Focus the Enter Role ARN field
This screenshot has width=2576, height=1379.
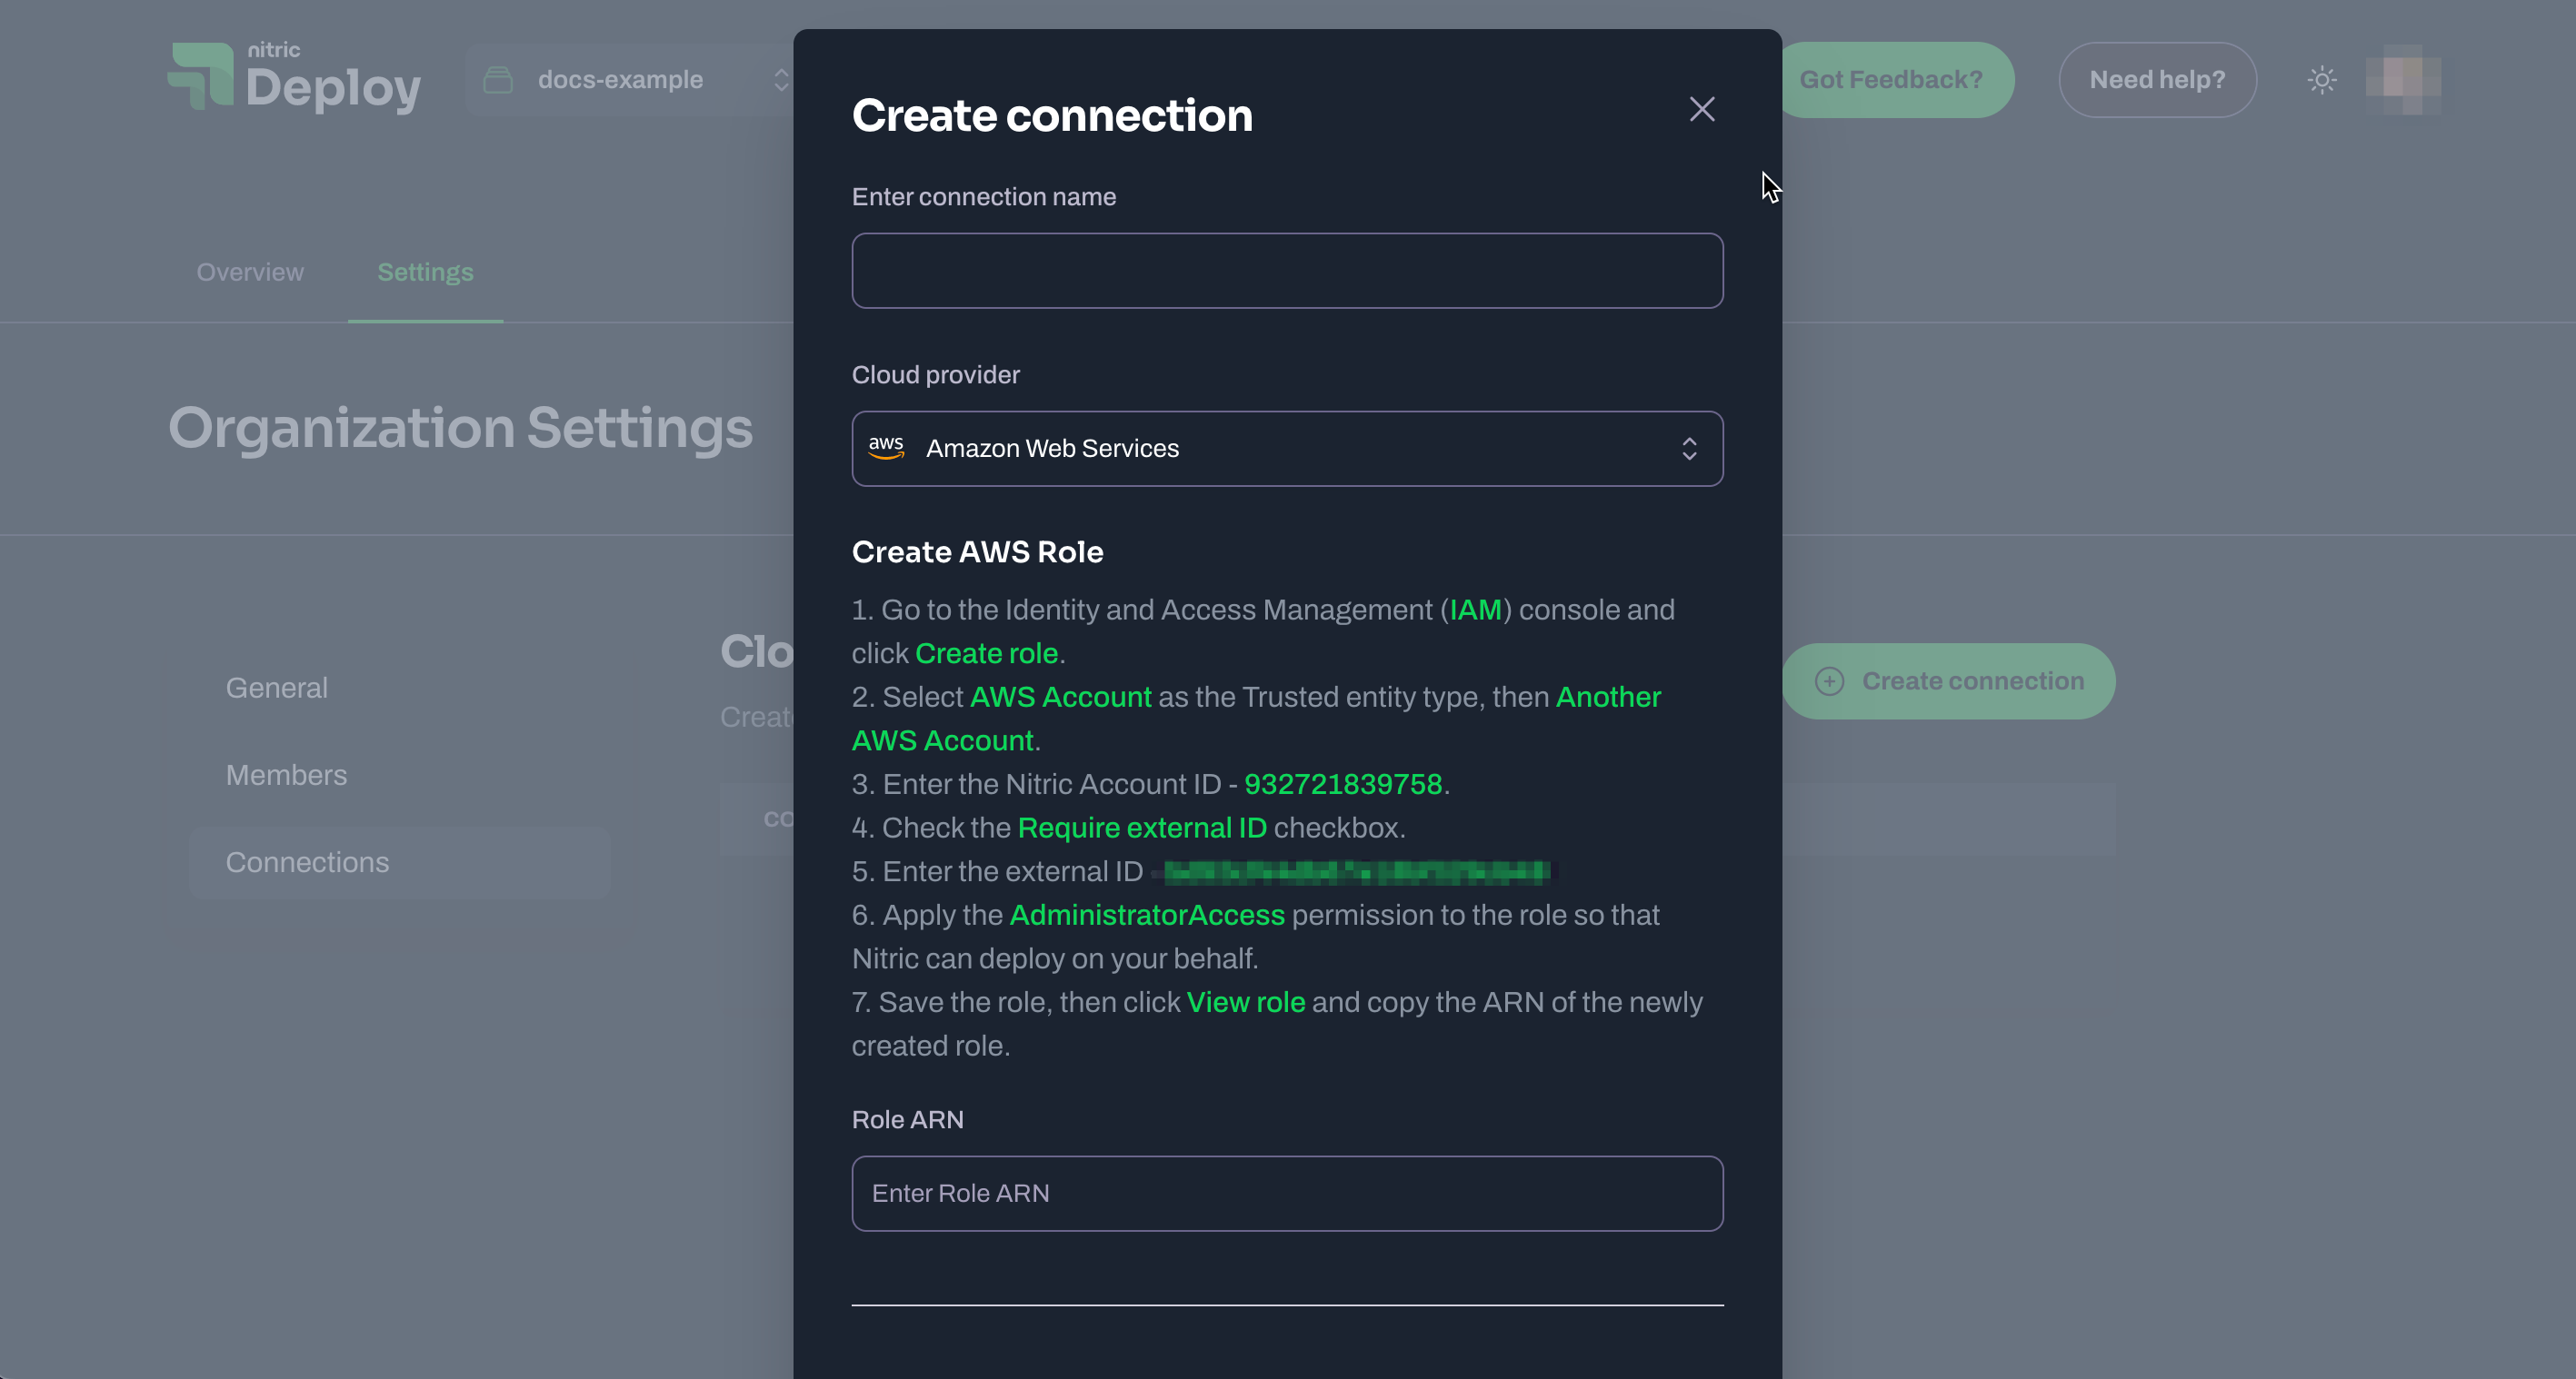(1287, 1194)
